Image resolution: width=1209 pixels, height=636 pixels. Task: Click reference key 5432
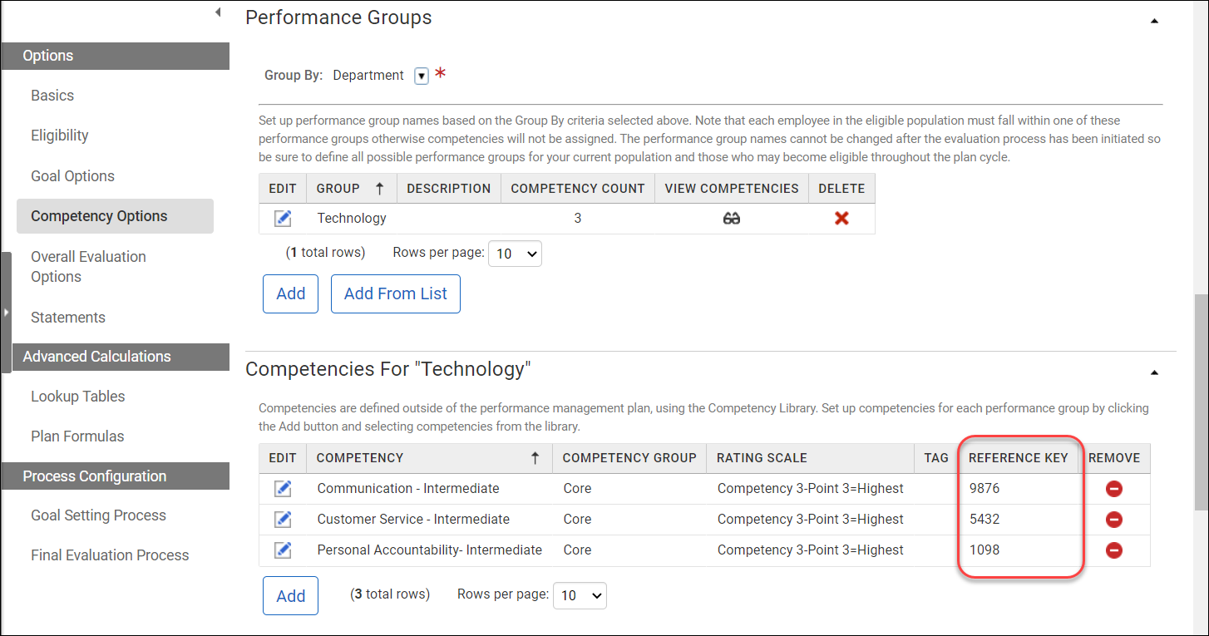click(984, 520)
